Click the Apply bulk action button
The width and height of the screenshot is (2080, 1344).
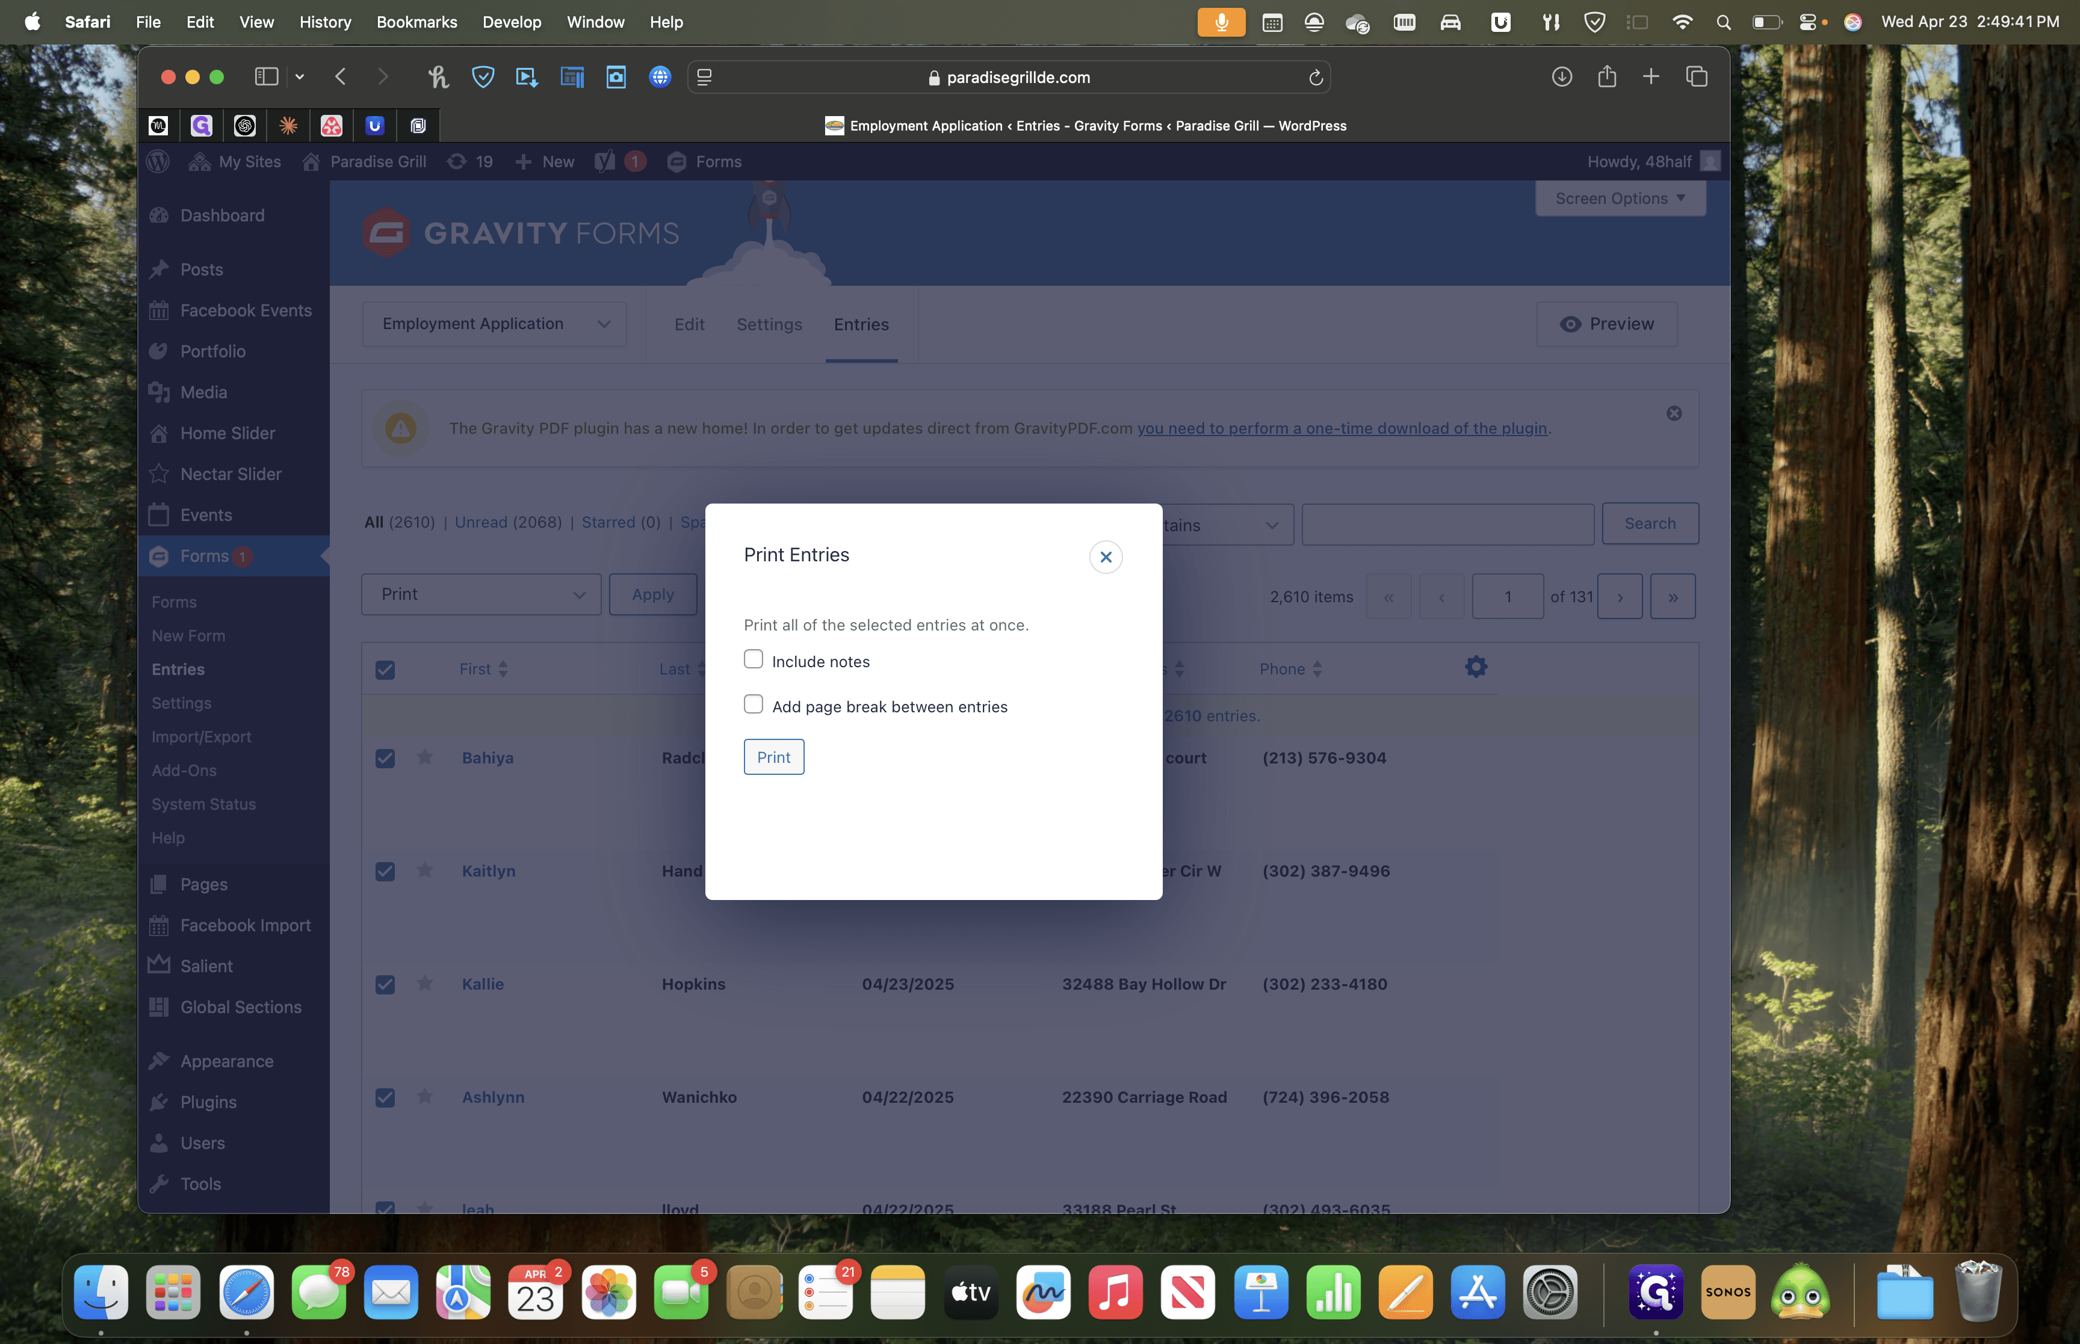[x=653, y=594]
